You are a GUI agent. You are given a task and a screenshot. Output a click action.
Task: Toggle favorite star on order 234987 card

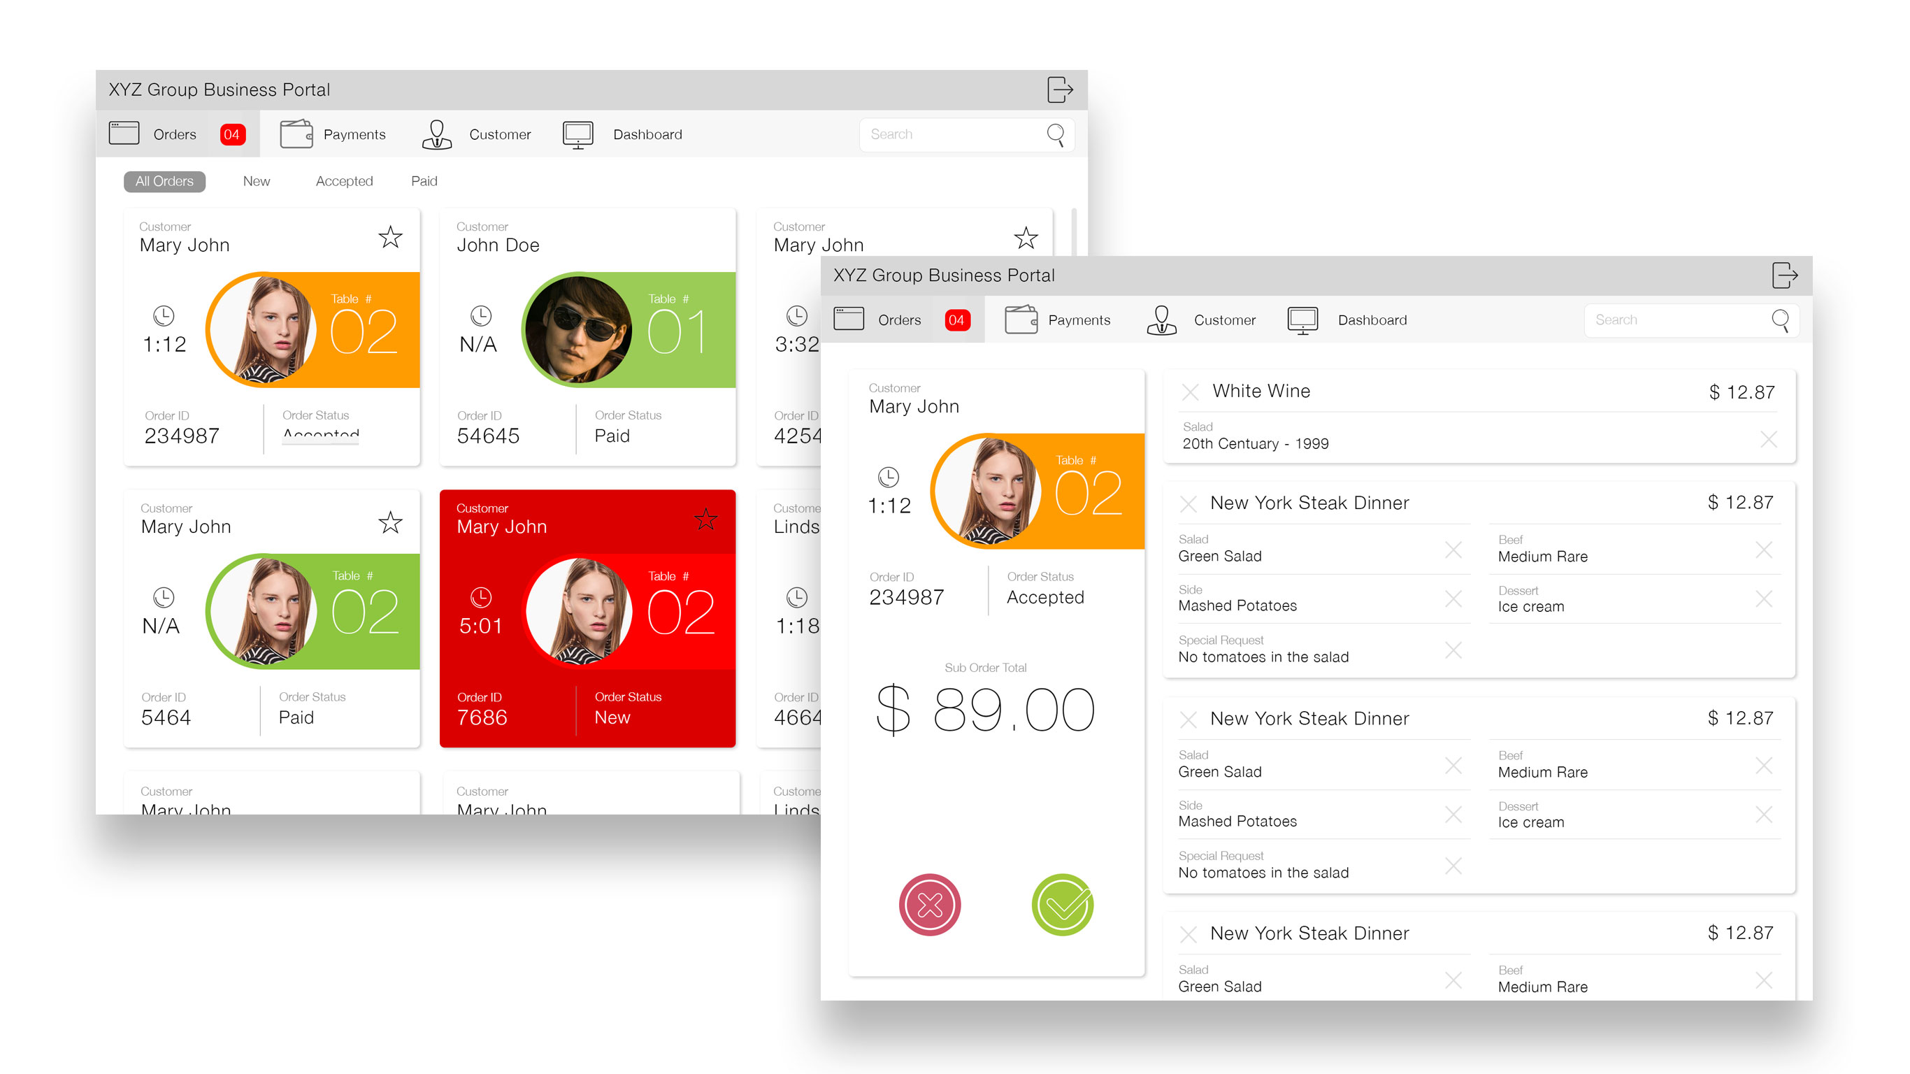(390, 237)
